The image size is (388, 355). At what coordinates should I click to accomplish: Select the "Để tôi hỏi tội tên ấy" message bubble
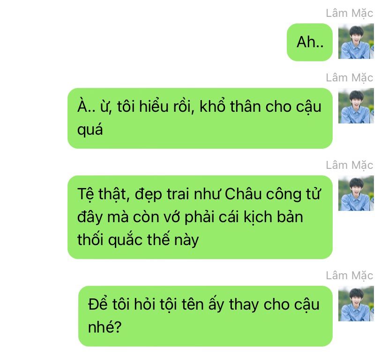(205, 316)
